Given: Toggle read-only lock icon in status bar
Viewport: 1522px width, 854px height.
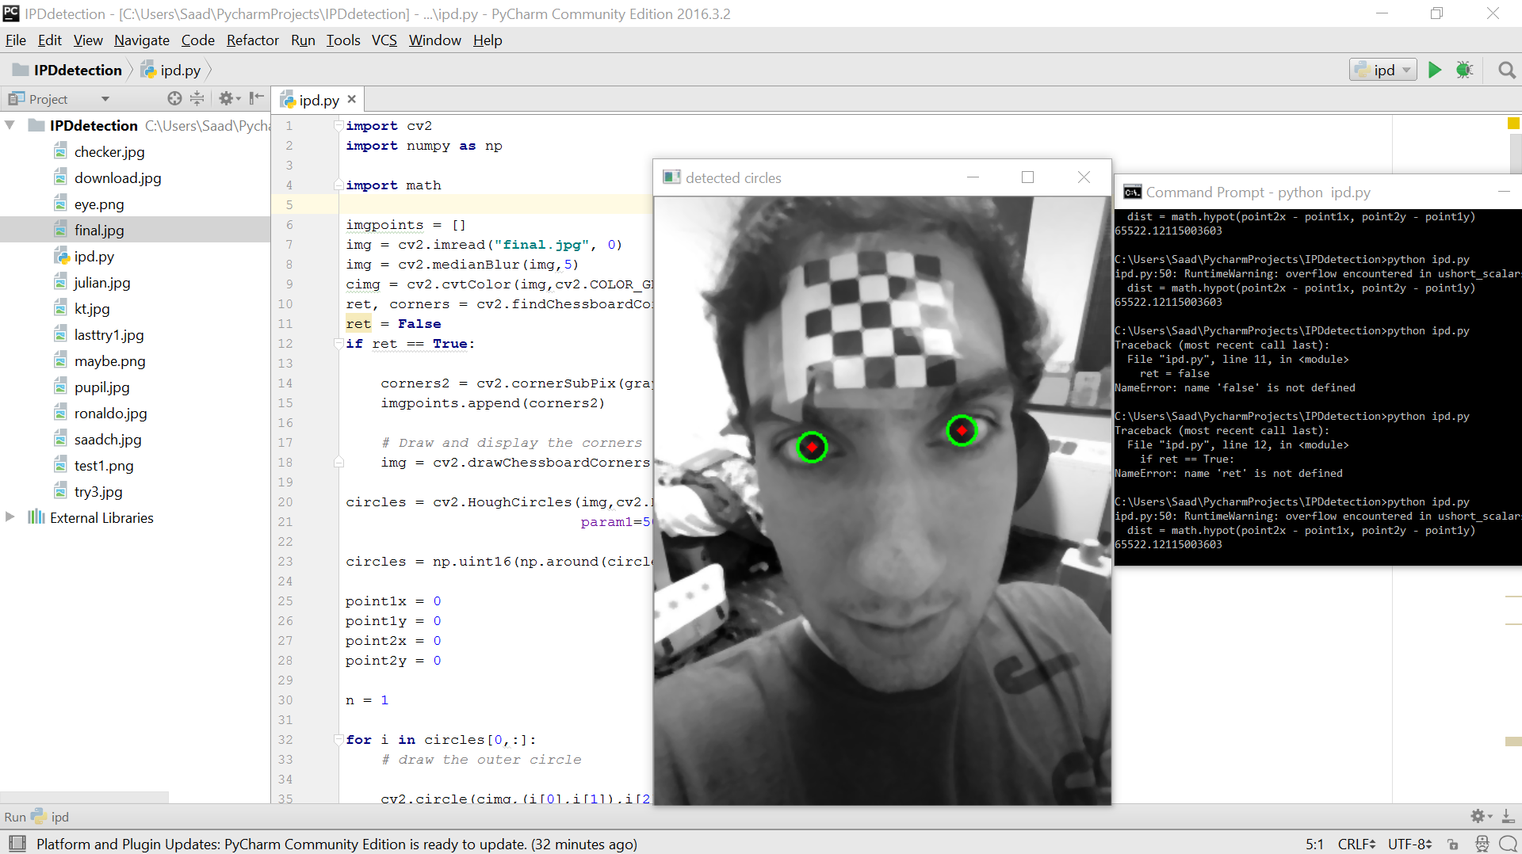Looking at the screenshot, I should click(x=1452, y=844).
